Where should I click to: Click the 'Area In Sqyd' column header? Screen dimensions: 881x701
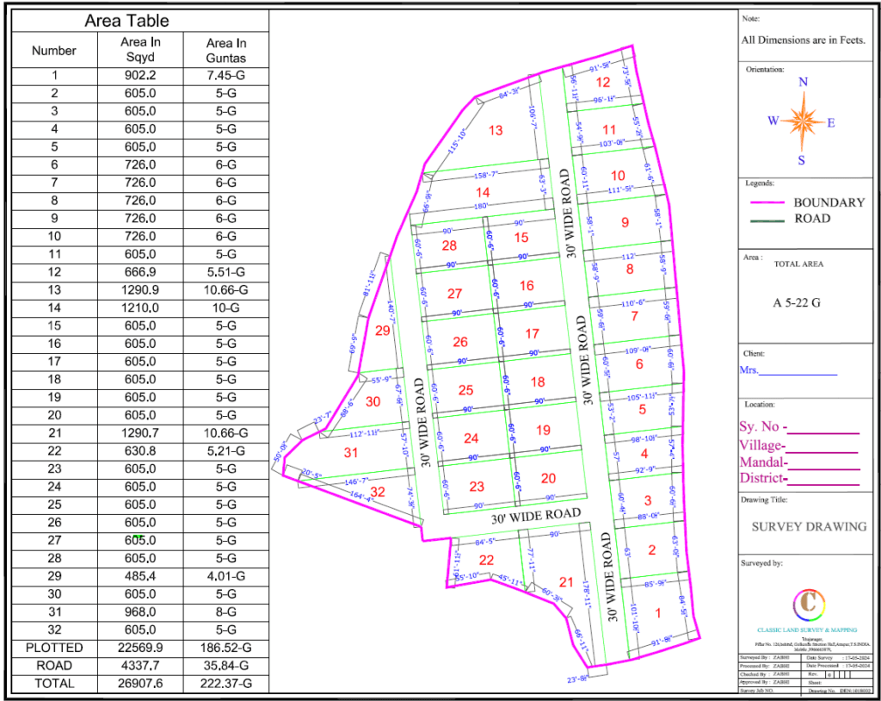(x=141, y=50)
